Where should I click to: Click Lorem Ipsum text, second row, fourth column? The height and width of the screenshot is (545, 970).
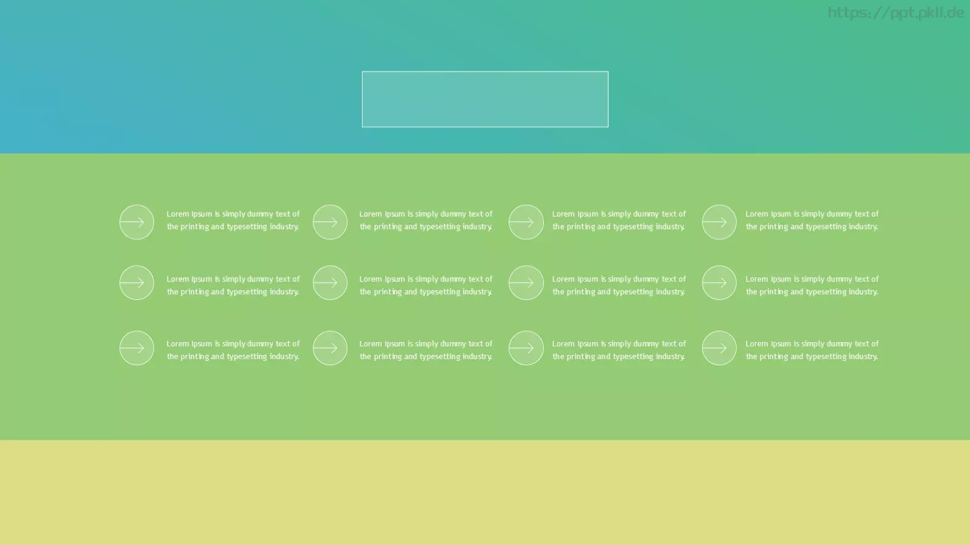812,285
